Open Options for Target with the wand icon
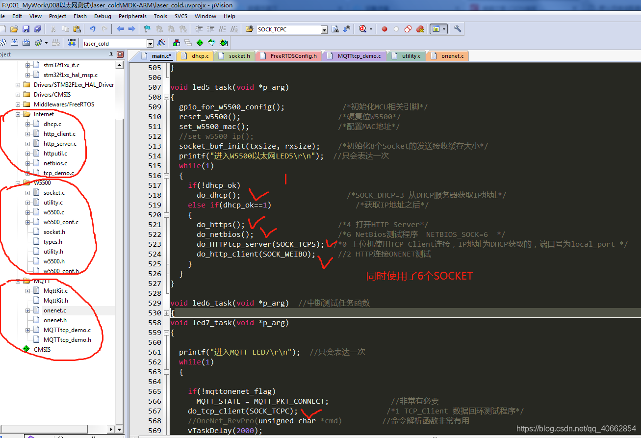The width and height of the screenshot is (641, 438). 160,43
